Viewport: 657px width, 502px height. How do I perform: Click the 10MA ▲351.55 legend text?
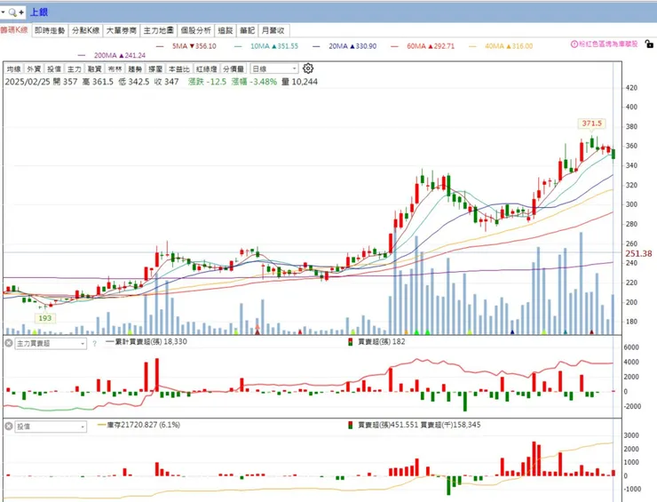coord(274,46)
